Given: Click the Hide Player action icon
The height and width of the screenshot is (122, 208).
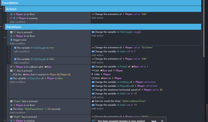Looking at the screenshot, I should [x=93, y=74].
